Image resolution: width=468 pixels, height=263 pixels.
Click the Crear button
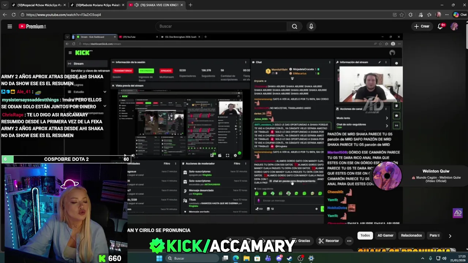tap(422, 26)
